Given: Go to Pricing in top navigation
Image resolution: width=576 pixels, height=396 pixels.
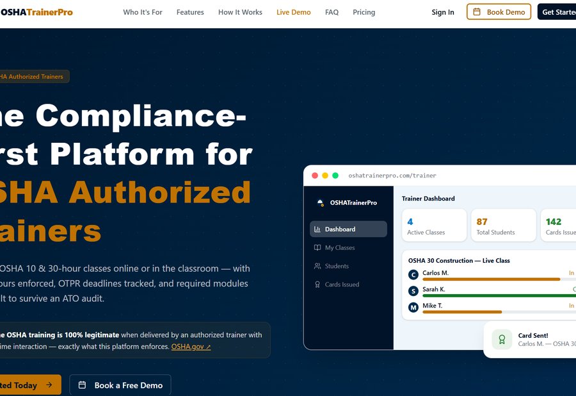Looking at the screenshot, I should coord(364,12).
